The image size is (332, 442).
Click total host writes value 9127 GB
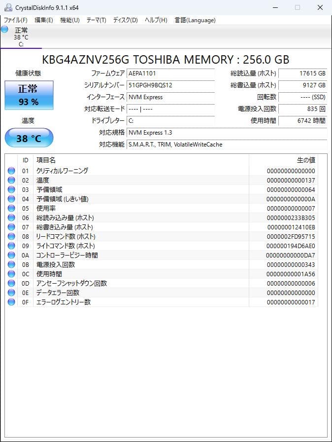pos(303,85)
